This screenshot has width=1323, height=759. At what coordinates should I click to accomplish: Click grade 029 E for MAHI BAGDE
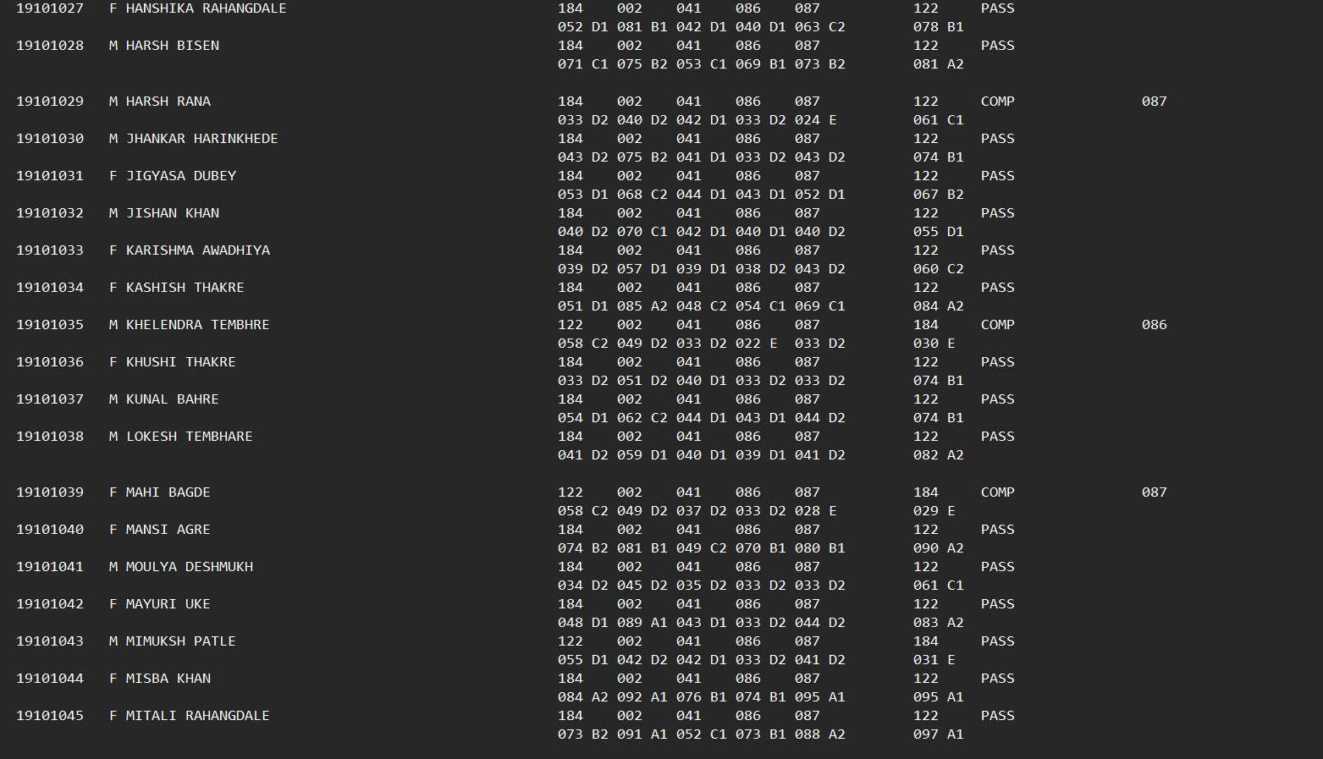coord(934,511)
